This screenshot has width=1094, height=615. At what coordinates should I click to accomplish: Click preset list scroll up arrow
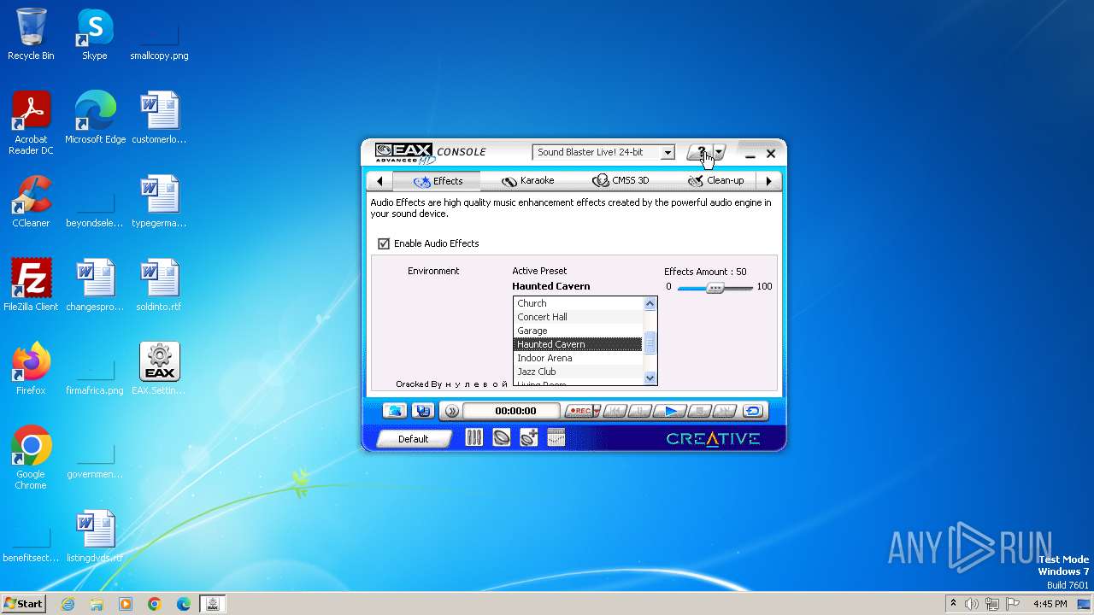click(x=650, y=303)
